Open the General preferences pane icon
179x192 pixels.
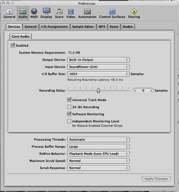pos(9,13)
